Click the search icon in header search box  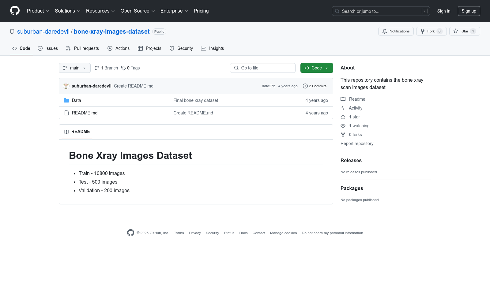pos(337,11)
